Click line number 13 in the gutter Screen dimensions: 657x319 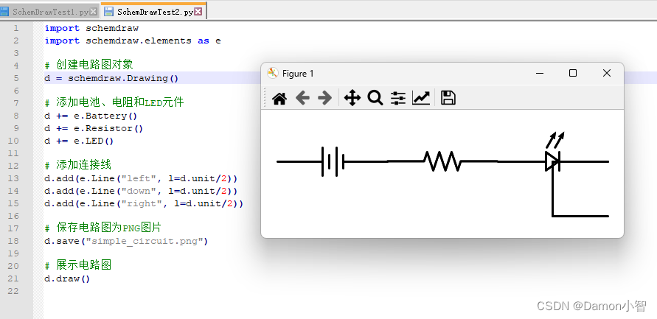click(13, 178)
